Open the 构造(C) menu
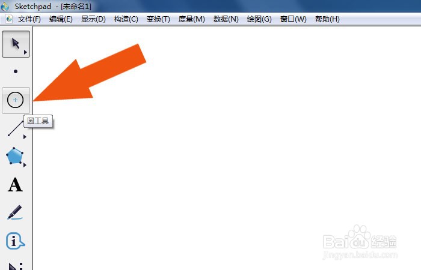This screenshot has height=270, width=421. click(126, 19)
